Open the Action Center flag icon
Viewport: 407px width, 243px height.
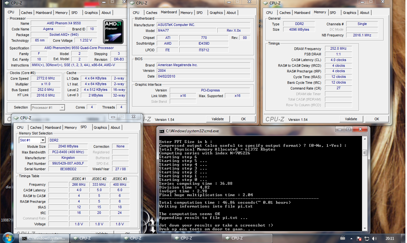tap(359, 238)
